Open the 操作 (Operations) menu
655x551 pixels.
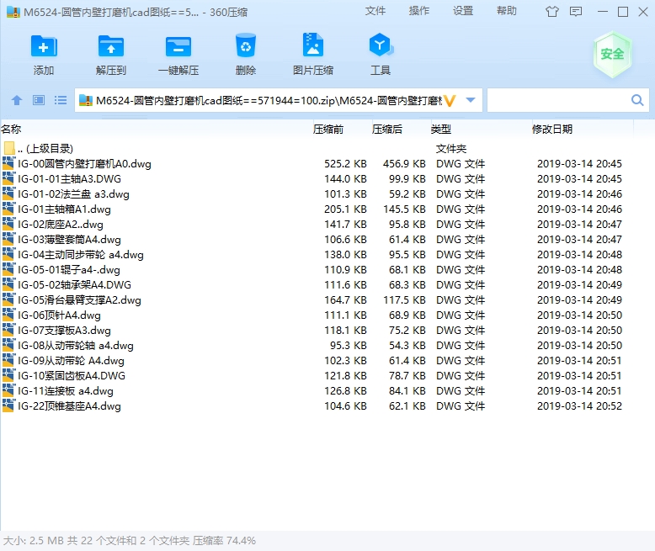[419, 11]
